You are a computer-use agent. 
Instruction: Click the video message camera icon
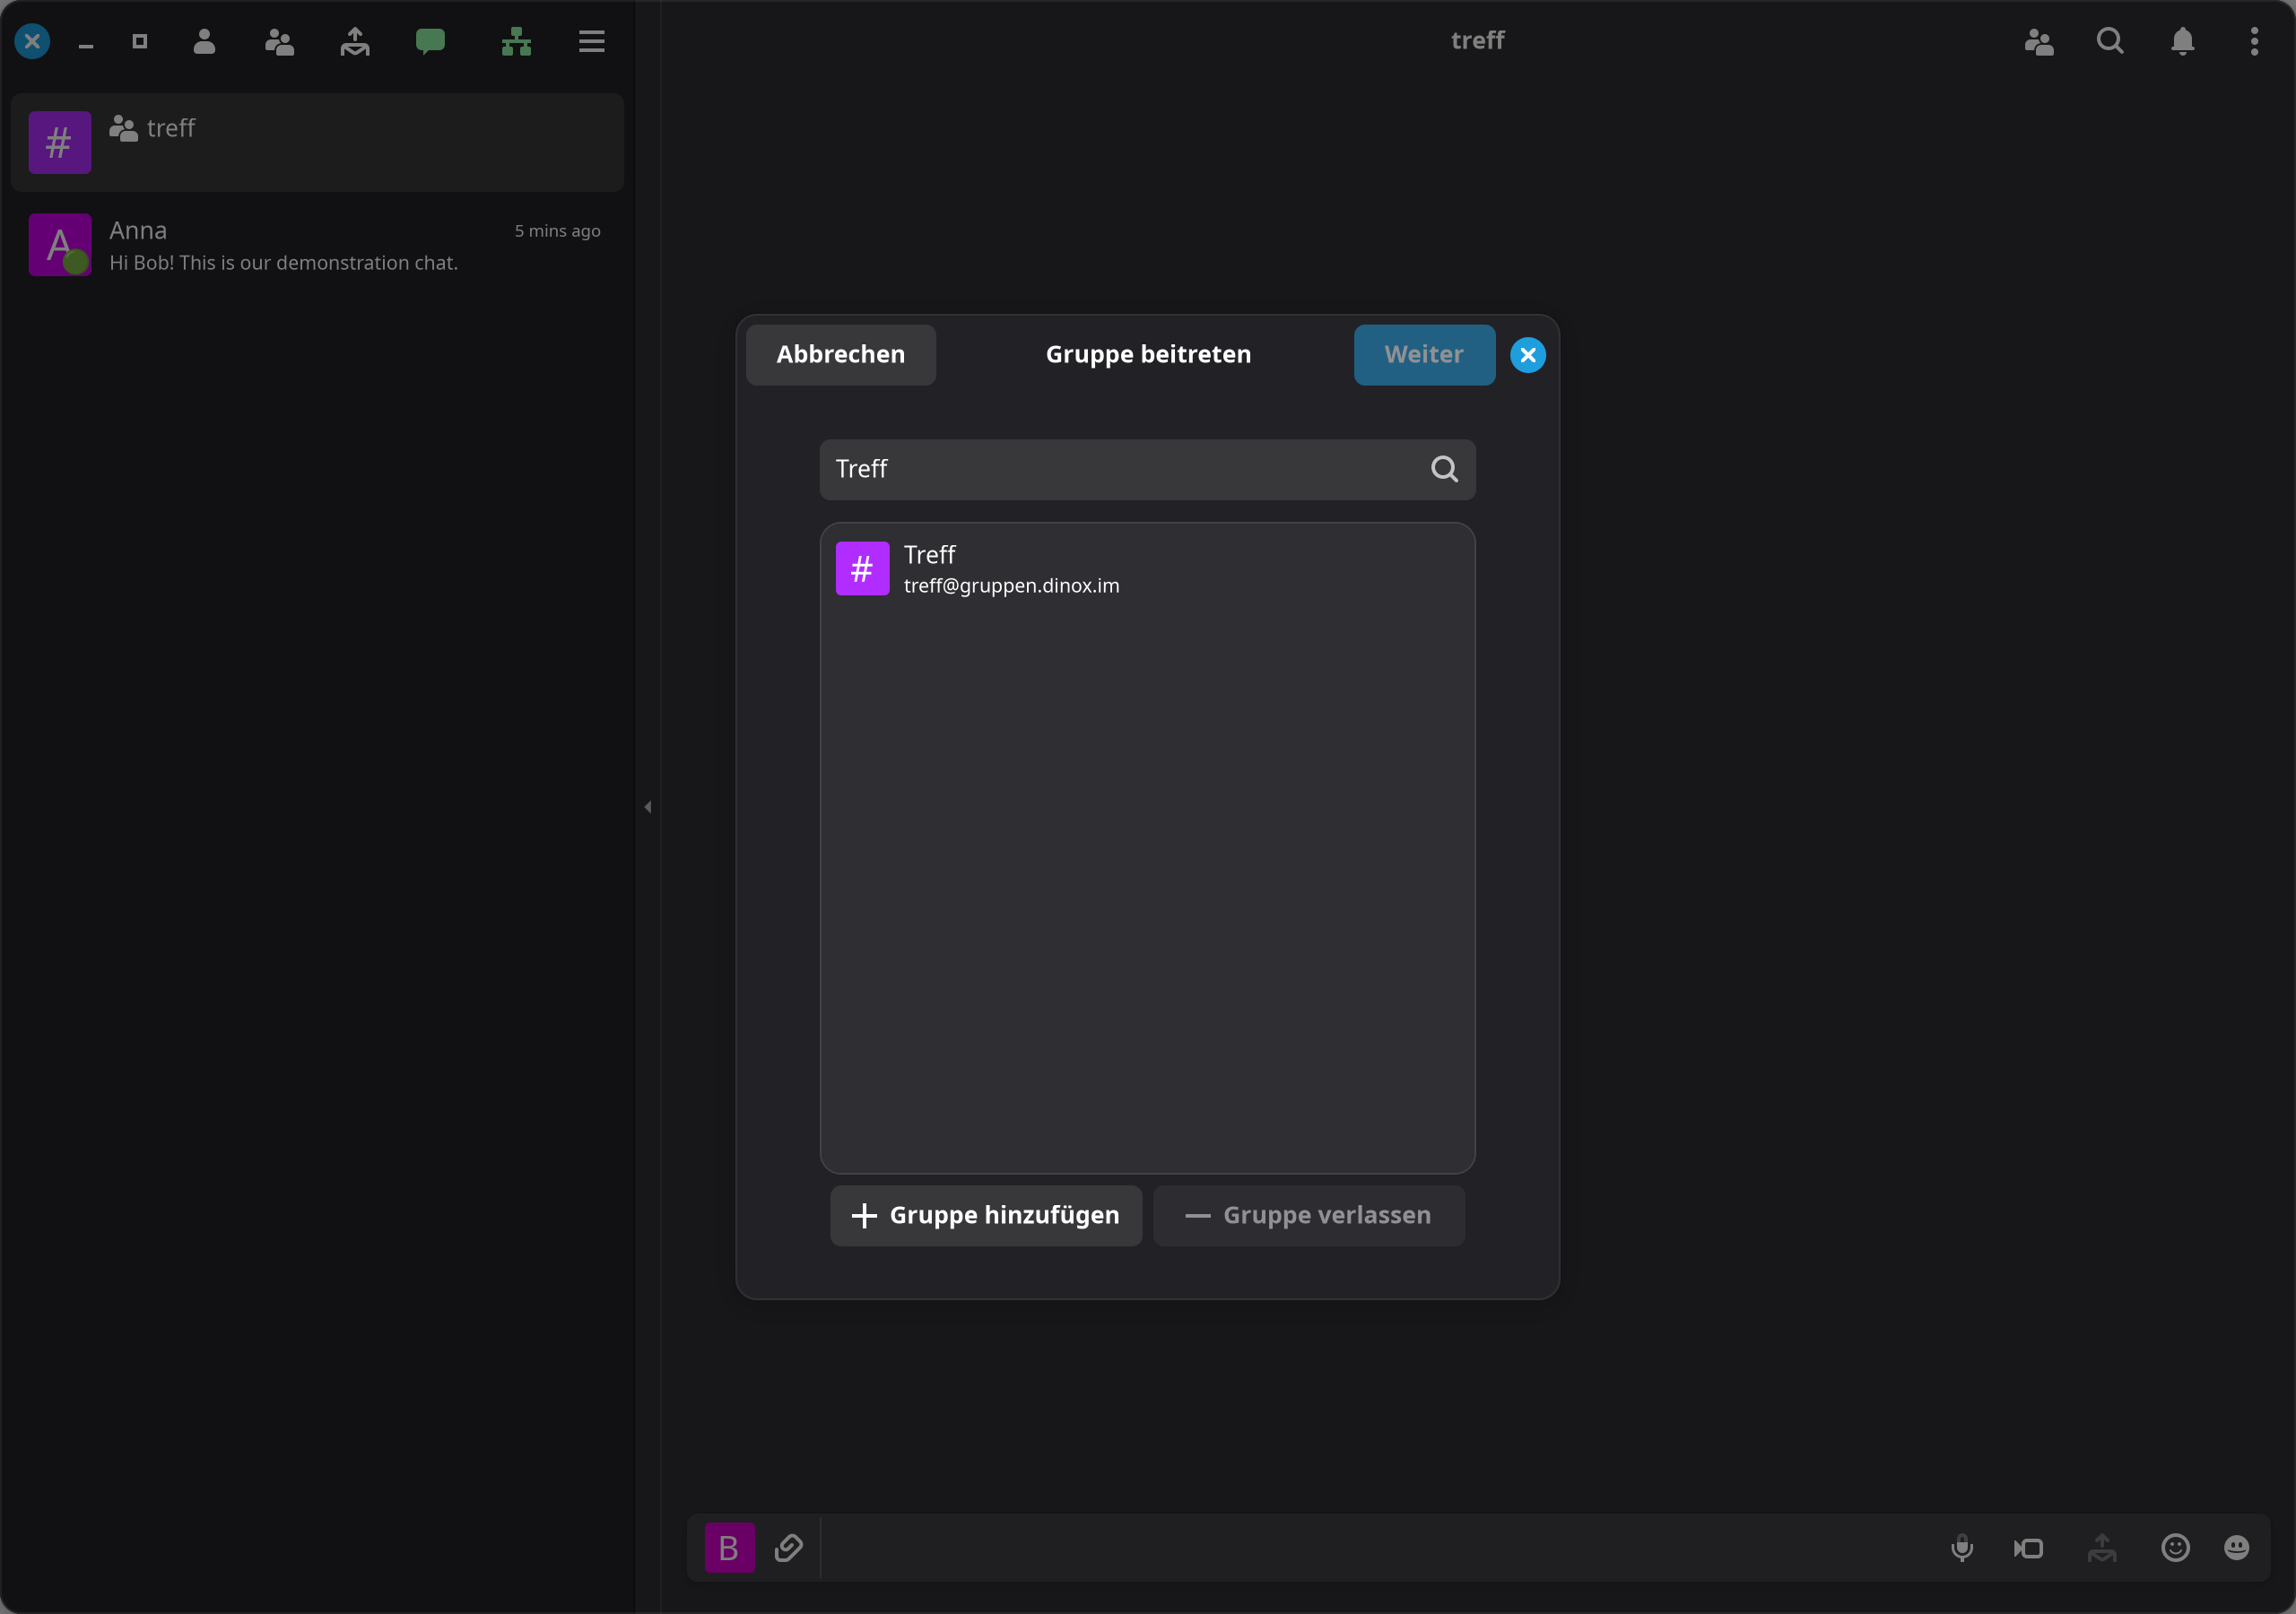(x=2029, y=1548)
